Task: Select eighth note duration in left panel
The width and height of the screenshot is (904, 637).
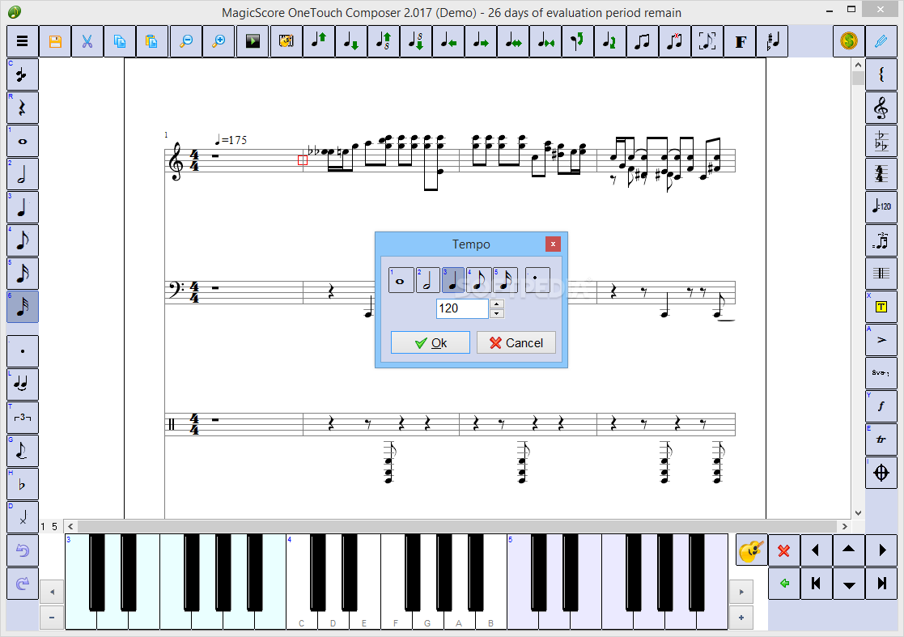Action: (23, 240)
